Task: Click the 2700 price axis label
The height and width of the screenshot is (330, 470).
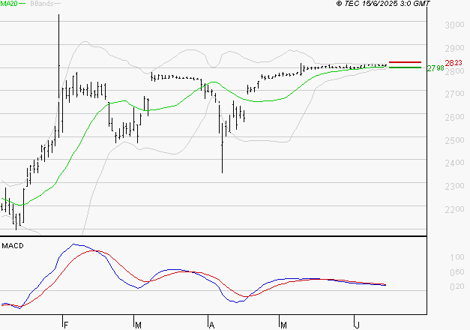Action: click(x=454, y=94)
